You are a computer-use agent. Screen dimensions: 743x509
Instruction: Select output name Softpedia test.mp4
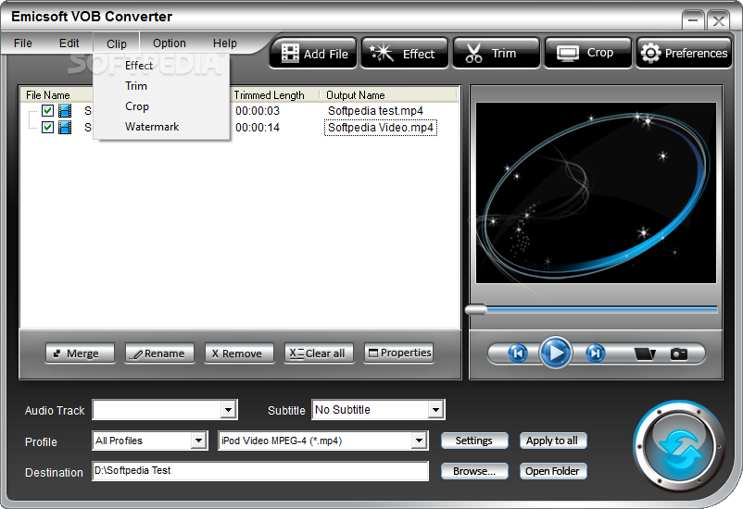[x=375, y=111]
